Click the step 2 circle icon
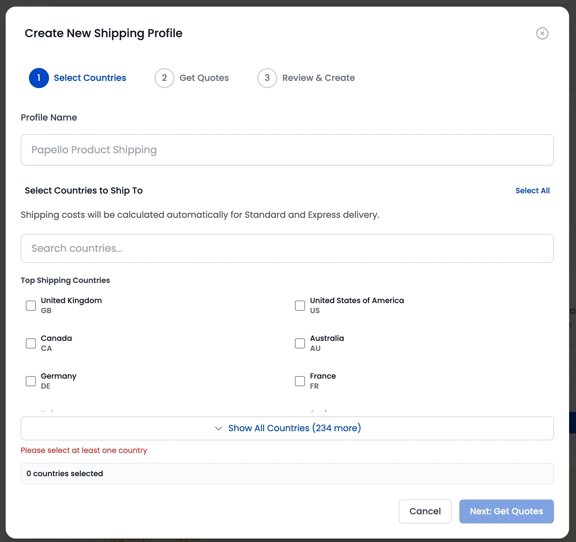576x542 pixels. click(x=164, y=78)
